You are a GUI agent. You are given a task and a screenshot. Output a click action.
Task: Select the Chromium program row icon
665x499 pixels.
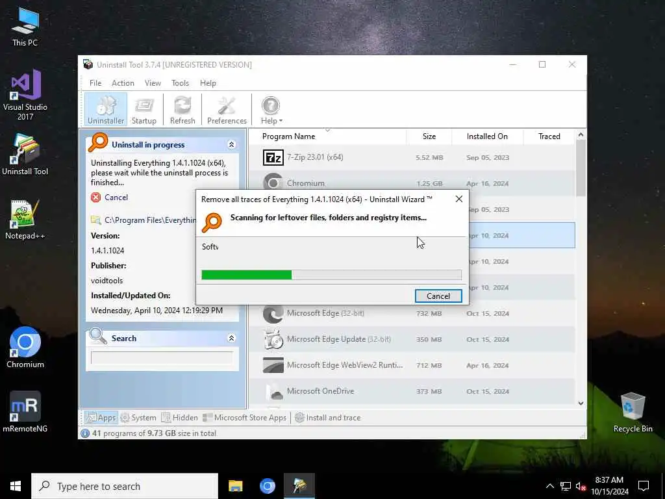pyautogui.click(x=273, y=182)
